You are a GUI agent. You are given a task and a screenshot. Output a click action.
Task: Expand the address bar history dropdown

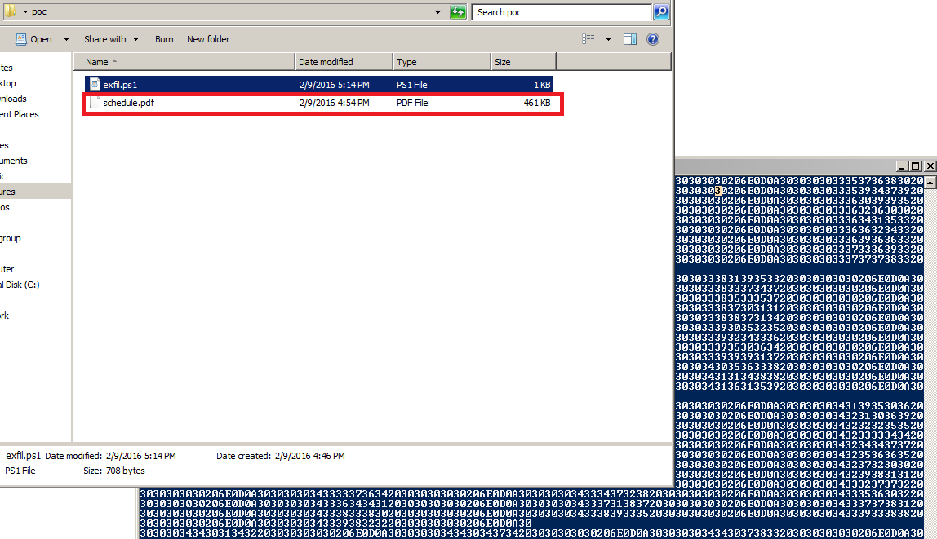tap(438, 12)
